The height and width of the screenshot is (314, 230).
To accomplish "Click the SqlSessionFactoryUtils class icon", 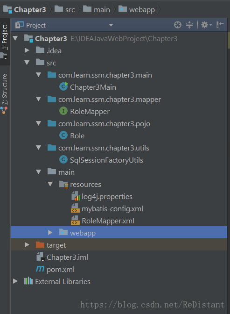I will click(63, 160).
